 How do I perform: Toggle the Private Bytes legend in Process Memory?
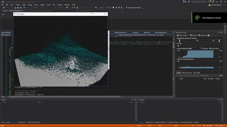(214, 49)
